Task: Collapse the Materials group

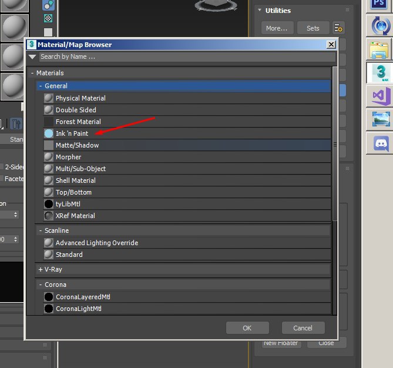Action: pyautogui.click(x=32, y=73)
